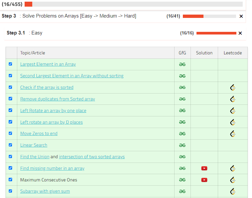
Task: Open Linear Search link
Action: point(34,145)
